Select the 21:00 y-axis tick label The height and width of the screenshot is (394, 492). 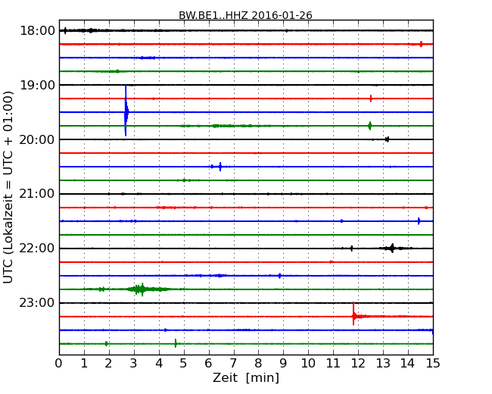click(37, 194)
